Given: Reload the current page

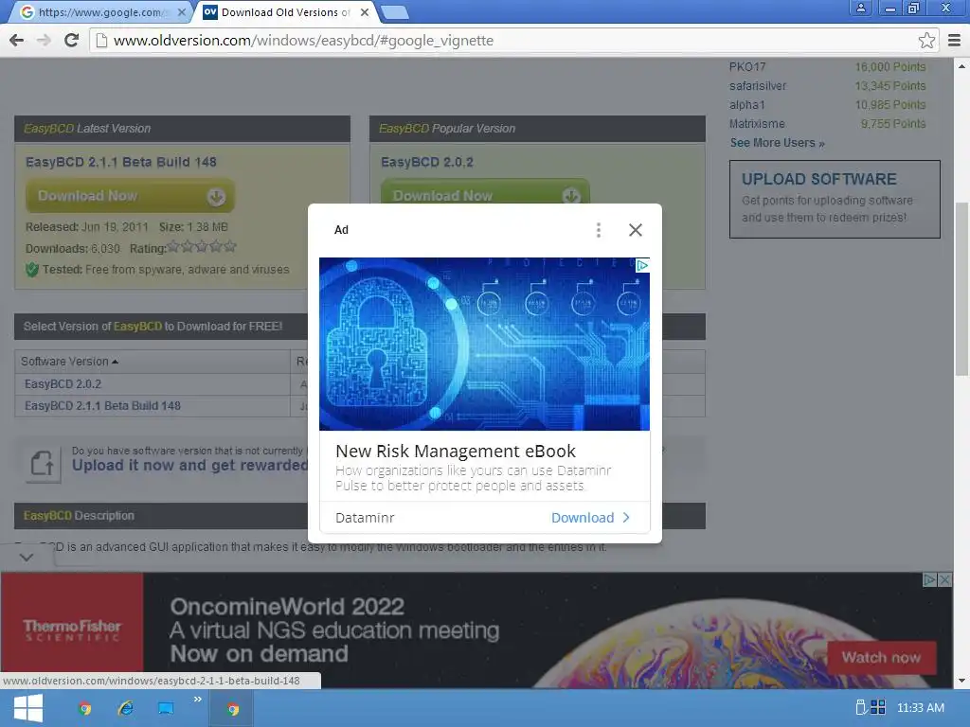Looking at the screenshot, I should click(72, 40).
